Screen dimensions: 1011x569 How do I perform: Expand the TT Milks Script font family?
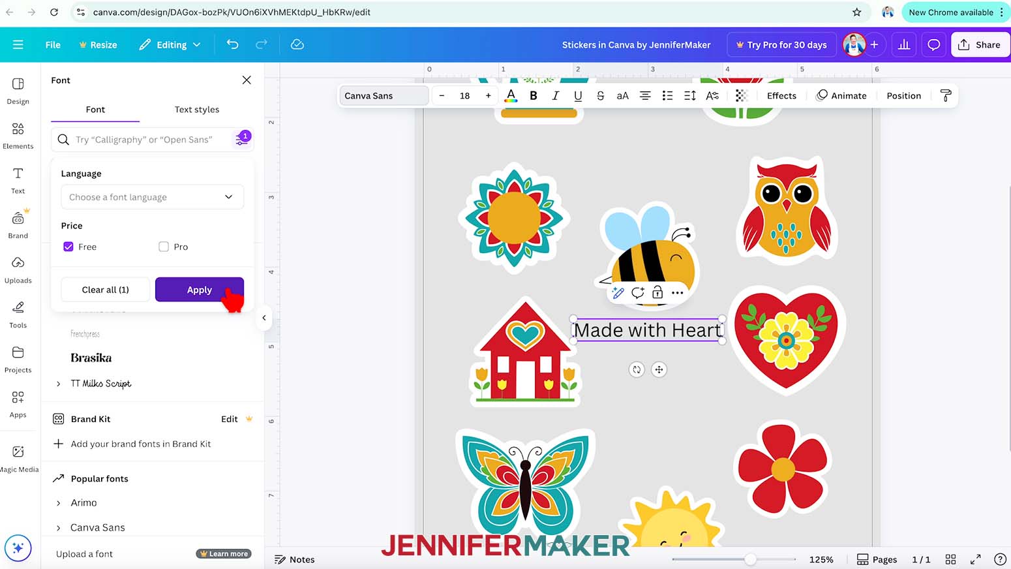[58, 384]
